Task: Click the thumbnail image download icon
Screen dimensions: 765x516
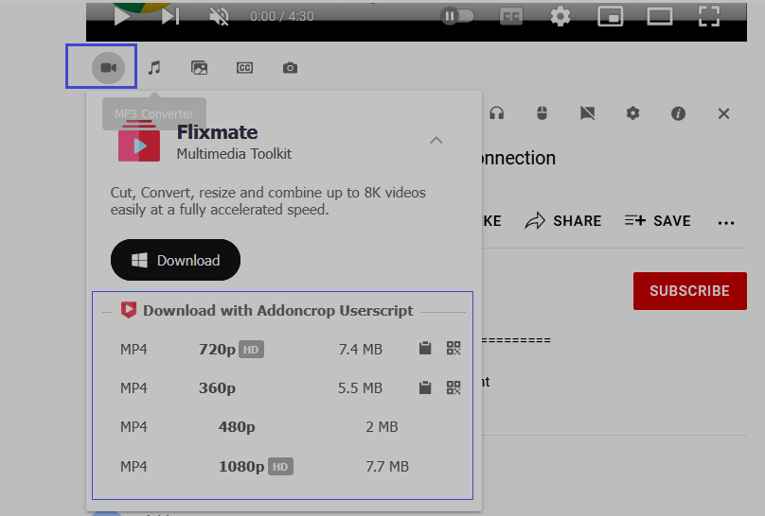Action: (x=199, y=68)
